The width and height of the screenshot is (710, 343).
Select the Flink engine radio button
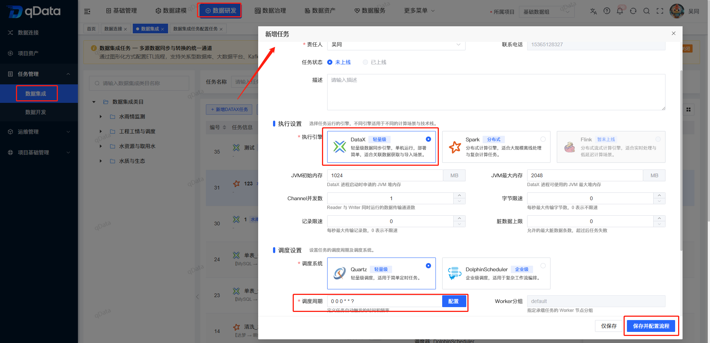pos(658,139)
